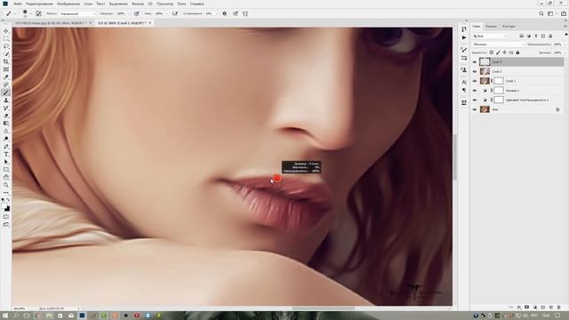Toggle lock all for layer
This screenshot has width=569, height=320.
517,52
